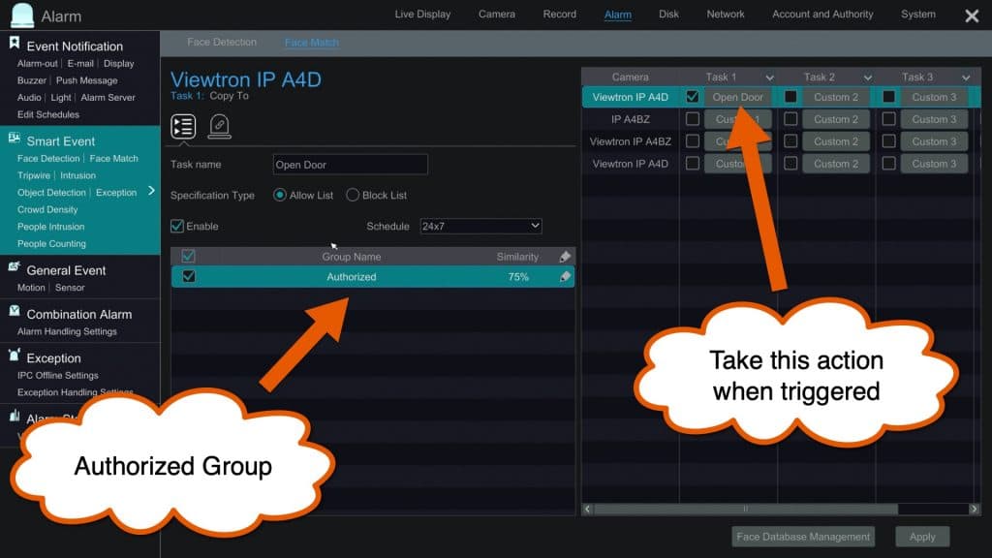Expand the Smart Event chevron arrow
This screenshot has height=558, width=992.
(x=151, y=191)
